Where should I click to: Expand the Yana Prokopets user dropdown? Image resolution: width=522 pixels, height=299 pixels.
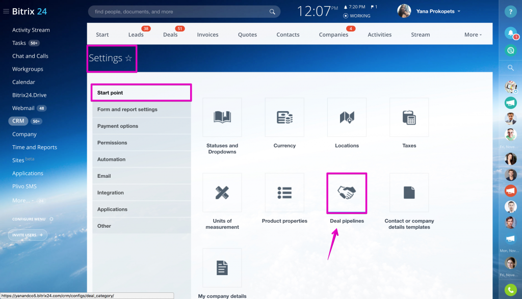[459, 11]
